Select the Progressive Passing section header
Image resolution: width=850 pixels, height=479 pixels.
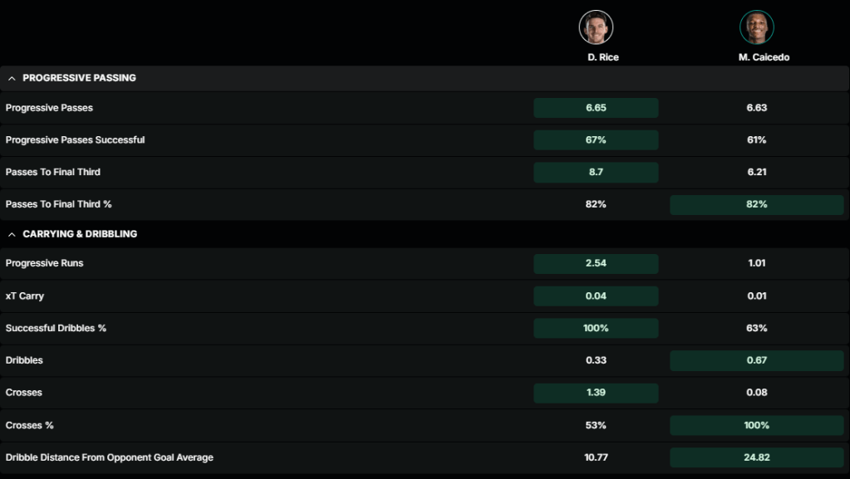coord(79,78)
